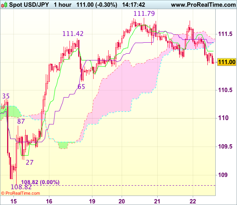Open the www.ProRealTime.com link
The width and height of the screenshot is (237, 205).
(203, 5)
